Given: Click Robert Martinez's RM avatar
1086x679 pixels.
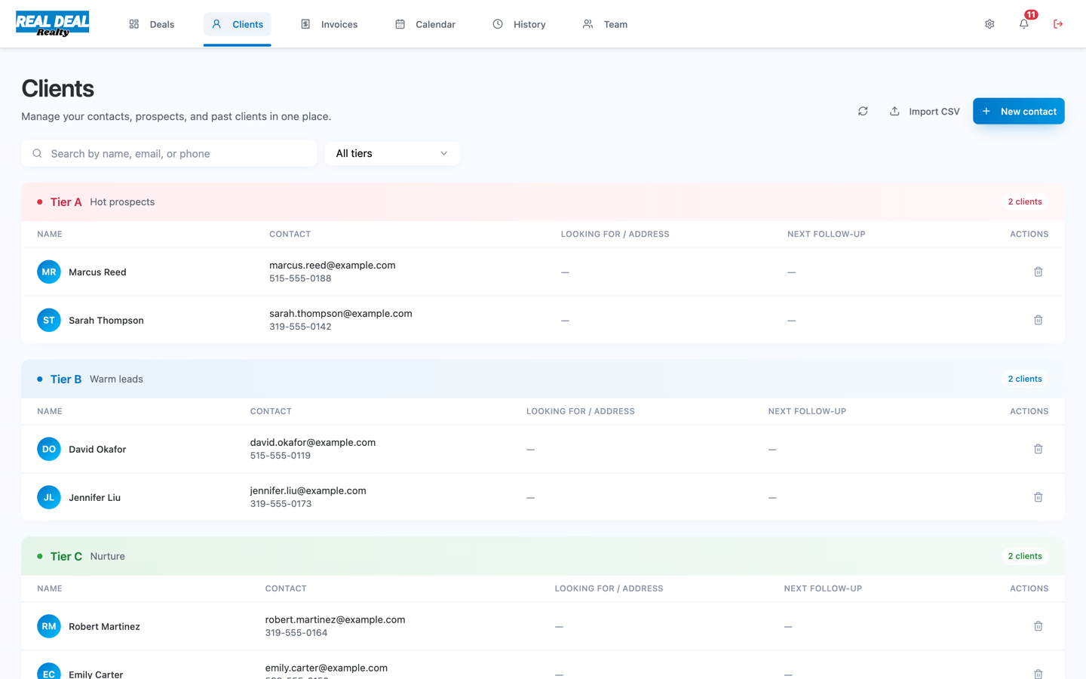Looking at the screenshot, I should pos(49,626).
